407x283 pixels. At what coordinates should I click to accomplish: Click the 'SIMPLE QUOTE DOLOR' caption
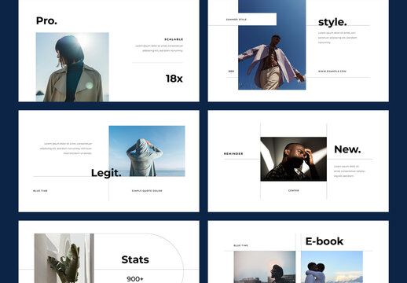tap(147, 191)
